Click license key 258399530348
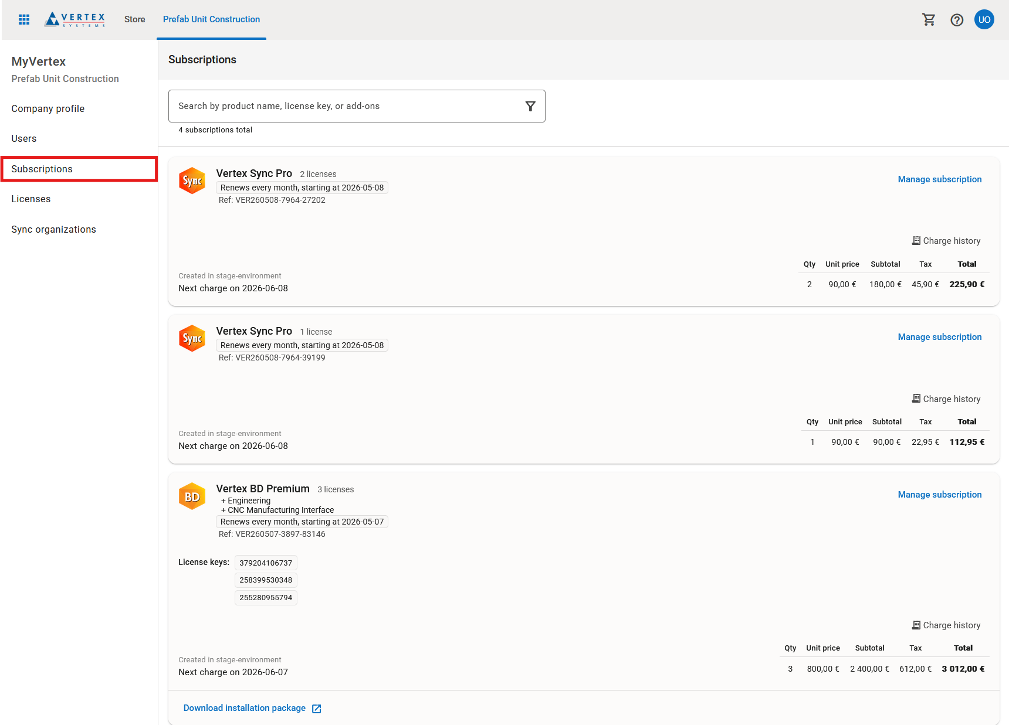 click(x=266, y=580)
